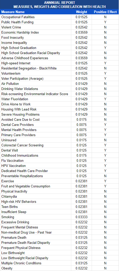Click the Obesity positive effect N cell

105,268
